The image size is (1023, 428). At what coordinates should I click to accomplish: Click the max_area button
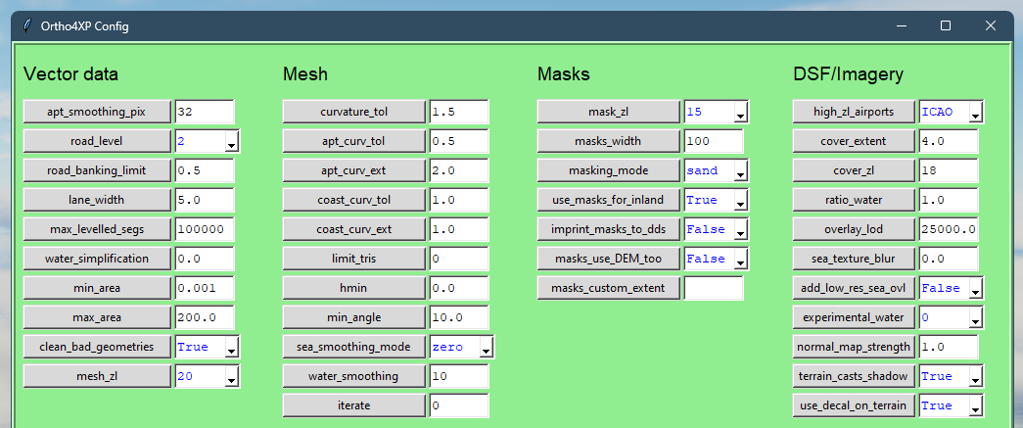(x=97, y=317)
